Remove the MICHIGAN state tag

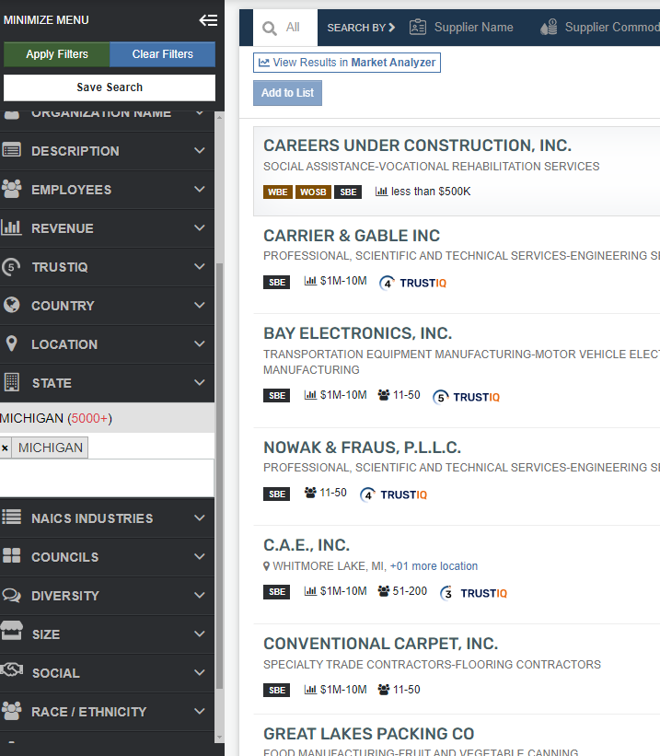[x=5, y=448]
